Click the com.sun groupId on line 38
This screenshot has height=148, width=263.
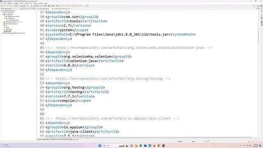71,17
